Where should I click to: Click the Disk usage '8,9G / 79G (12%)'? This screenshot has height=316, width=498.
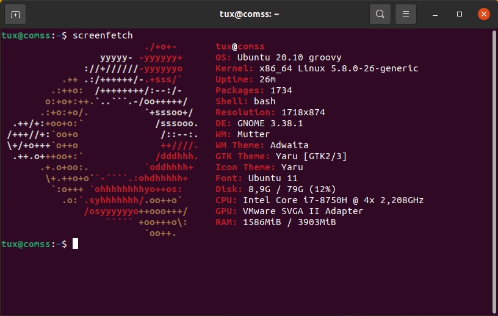tap(292, 189)
